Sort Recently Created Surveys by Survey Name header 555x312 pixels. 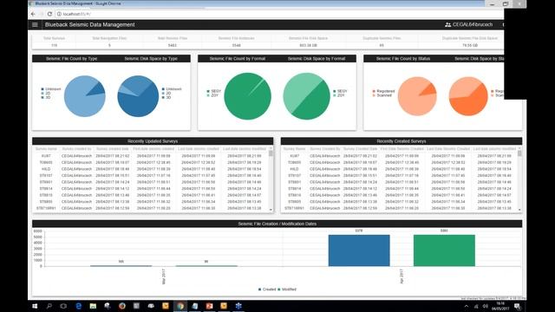294,149
